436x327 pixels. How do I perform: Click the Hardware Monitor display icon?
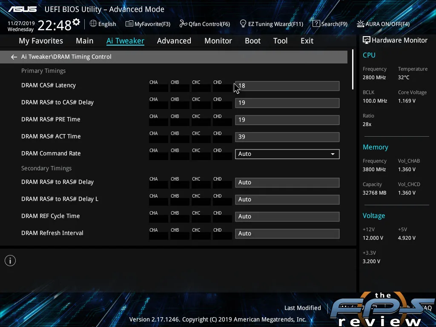pos(366,40)
